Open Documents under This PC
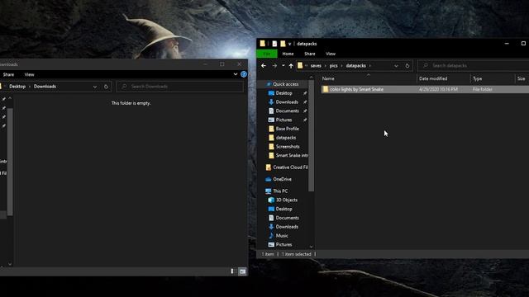Image resolution: width=529 pixels, height=297 pixels. click(x=287, y=218)
